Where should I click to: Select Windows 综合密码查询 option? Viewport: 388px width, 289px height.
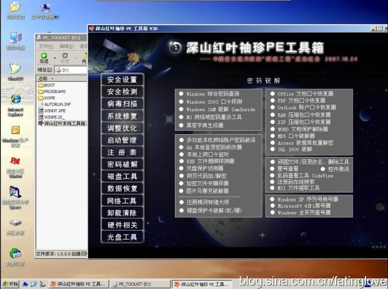209,94
